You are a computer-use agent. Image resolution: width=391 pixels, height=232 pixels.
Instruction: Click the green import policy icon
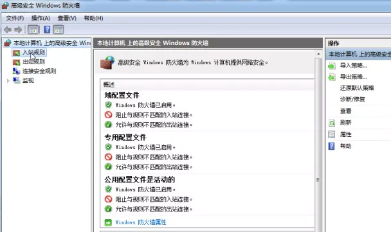332,66
